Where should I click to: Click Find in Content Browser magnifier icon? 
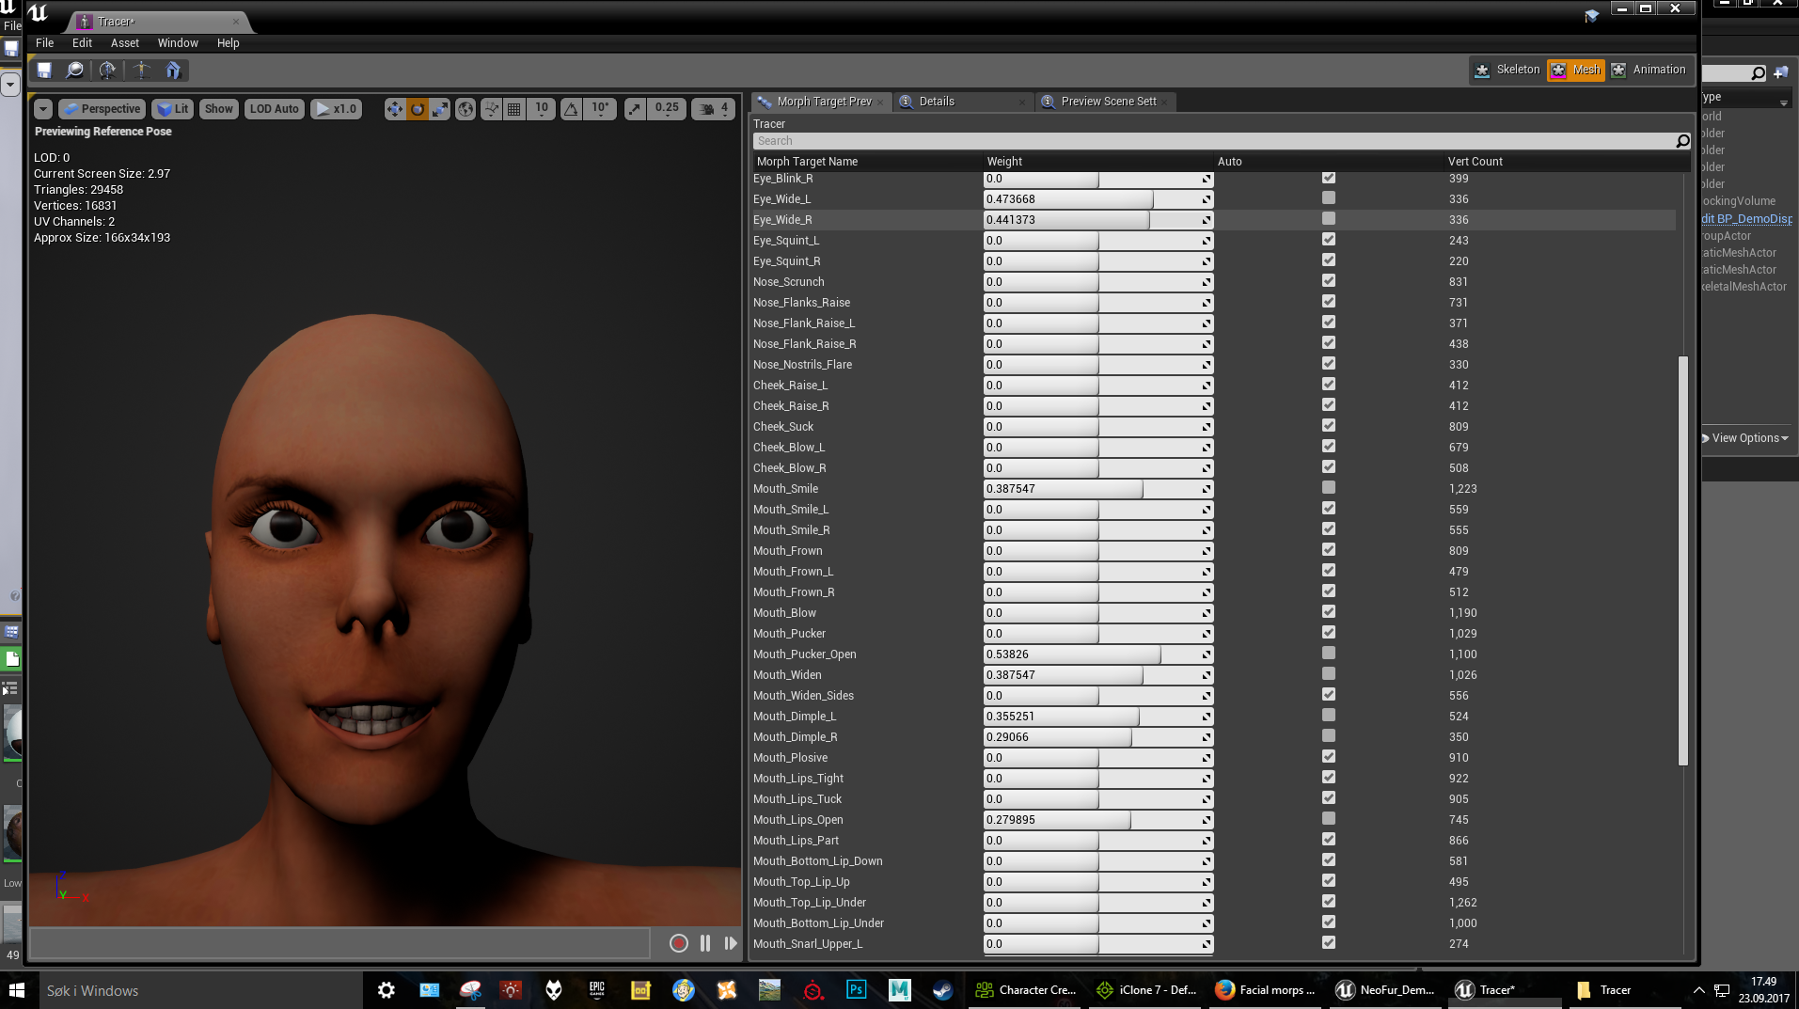coord(75,70)
